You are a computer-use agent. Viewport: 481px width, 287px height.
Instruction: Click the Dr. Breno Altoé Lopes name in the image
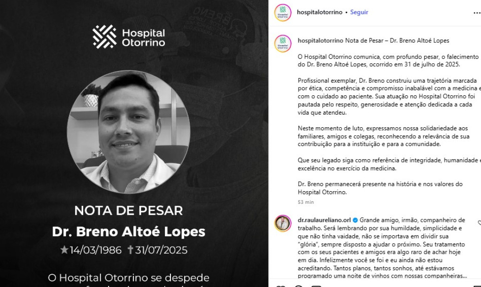point(129,232)
